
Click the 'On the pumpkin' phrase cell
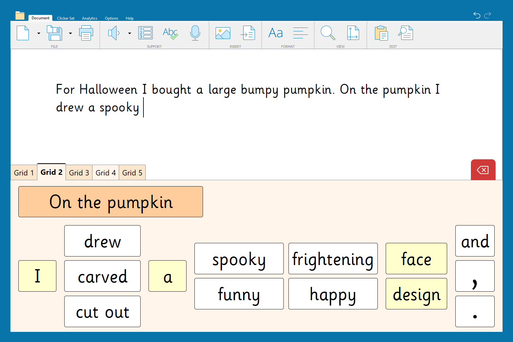tap(111, 202)
